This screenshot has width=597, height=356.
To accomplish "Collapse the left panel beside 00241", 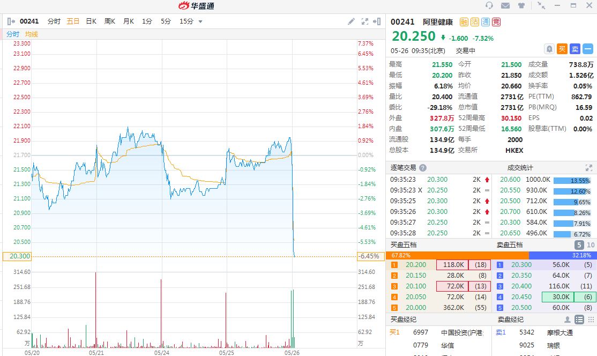I will click(x=12, y=21).
